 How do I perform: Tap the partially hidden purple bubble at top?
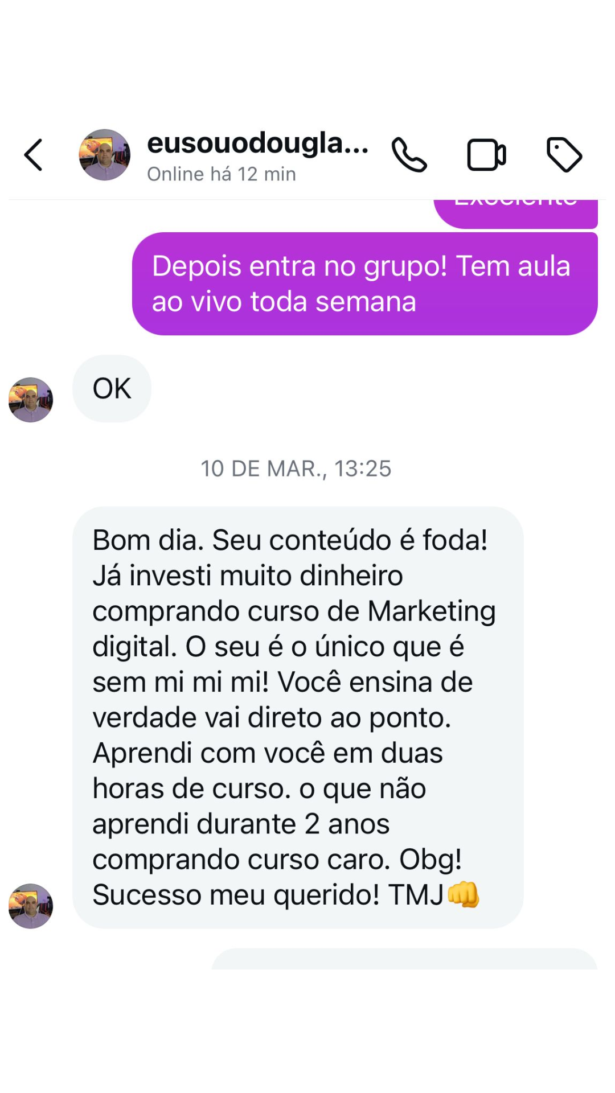(516, 213)
